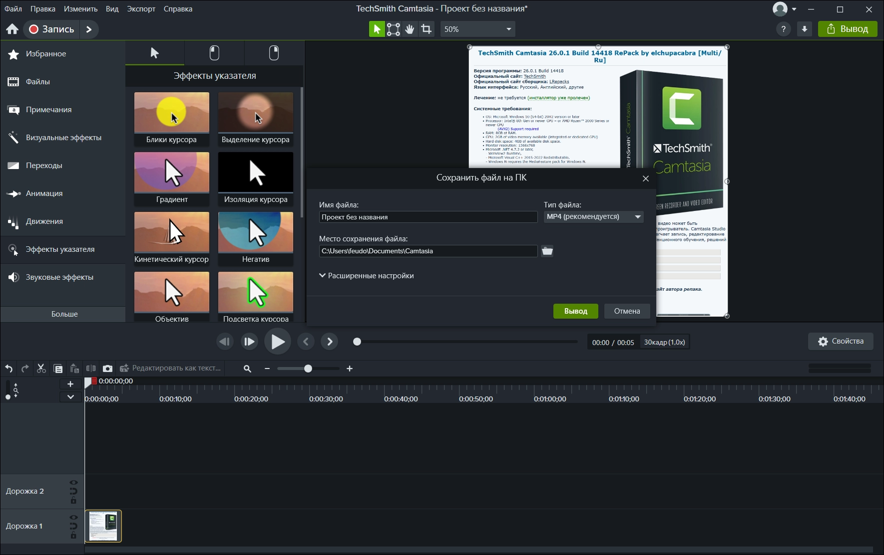Start recording with Запись button
884x555 pixels.
point(52,29)
